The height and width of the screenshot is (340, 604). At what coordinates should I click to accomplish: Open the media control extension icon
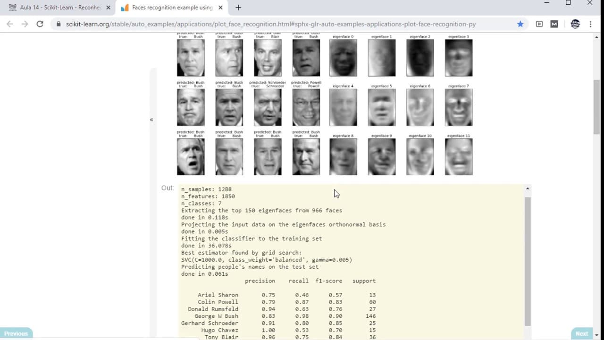(539, 24)
